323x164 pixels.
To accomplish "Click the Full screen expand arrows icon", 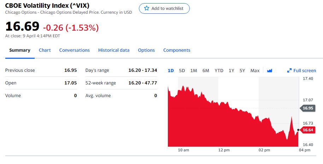I will 289,71.
